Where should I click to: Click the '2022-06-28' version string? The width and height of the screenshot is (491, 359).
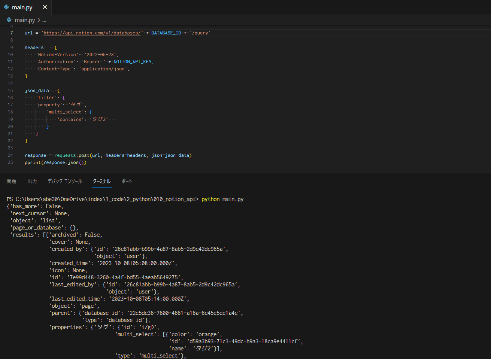pyautogui.click(x=100, y=55)
